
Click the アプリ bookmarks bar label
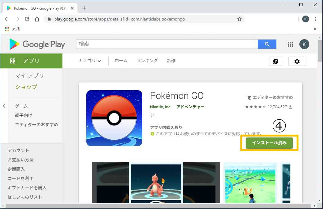tap(16, 29)
